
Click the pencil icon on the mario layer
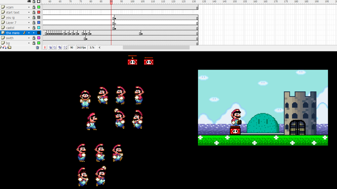click(24, 33)
